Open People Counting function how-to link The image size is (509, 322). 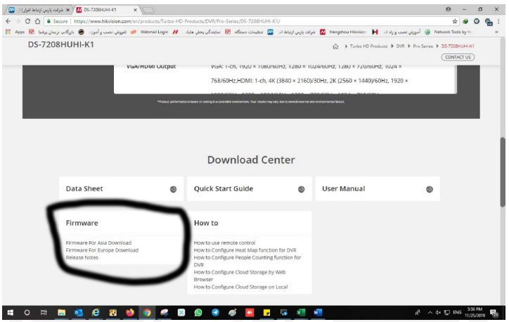247,261
